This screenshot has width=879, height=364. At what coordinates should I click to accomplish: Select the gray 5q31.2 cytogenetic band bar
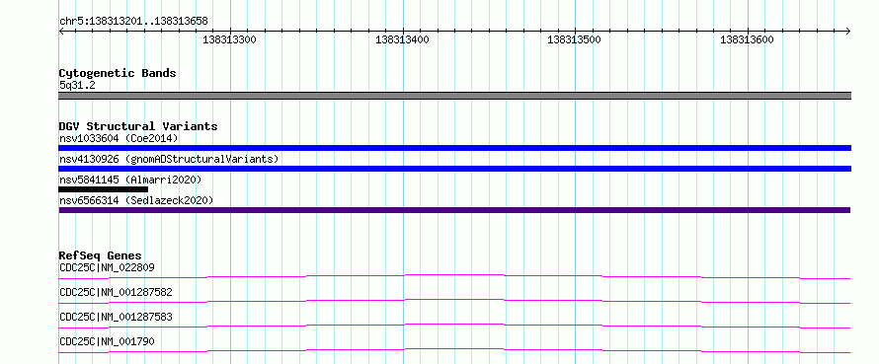(x=455, y=96)
